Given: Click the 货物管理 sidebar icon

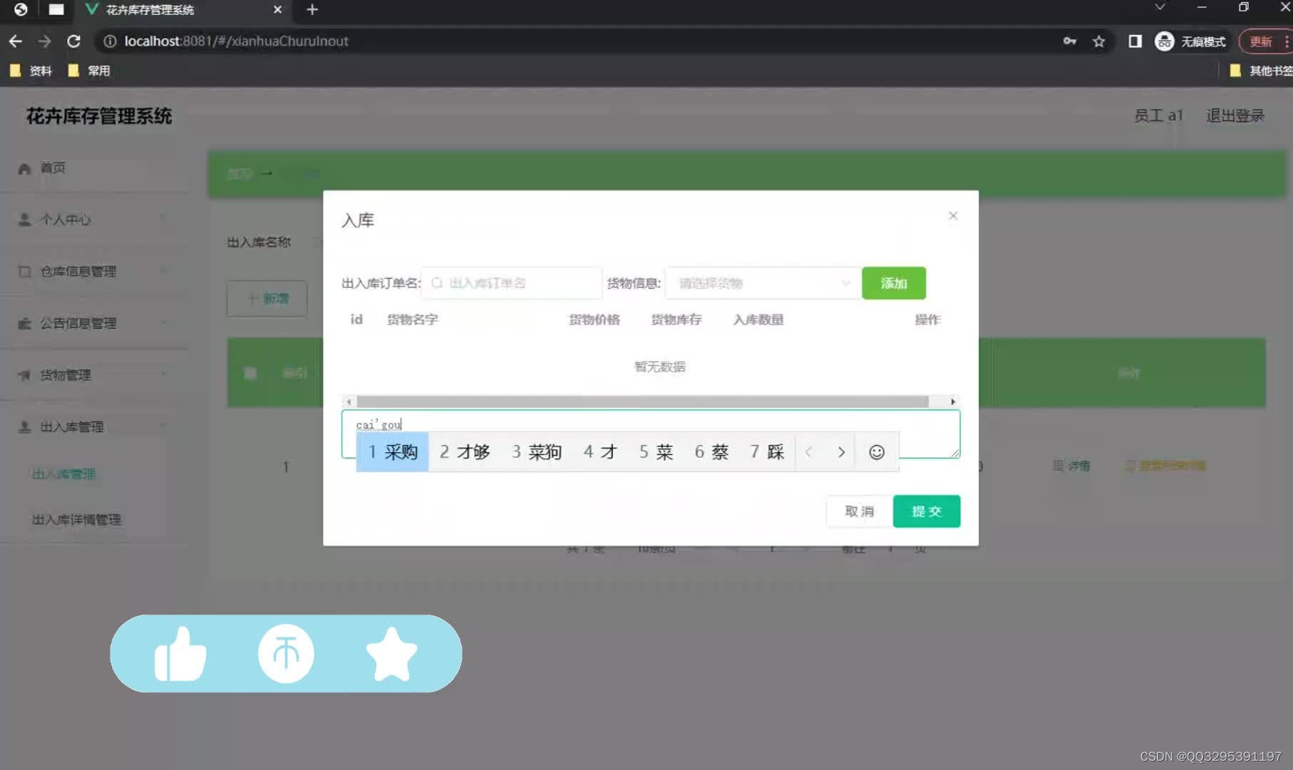Looking at the screenshot, I should (x=24, y=376).
